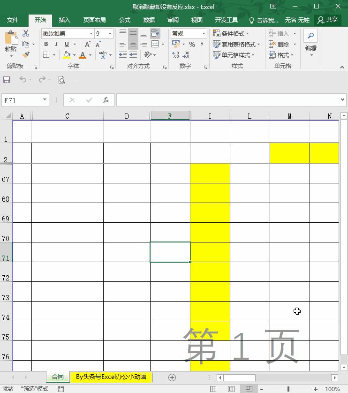The width and height of the screenshot is (348, 393).
Task: Click the insert function fx button
Action: pos(106,100)
